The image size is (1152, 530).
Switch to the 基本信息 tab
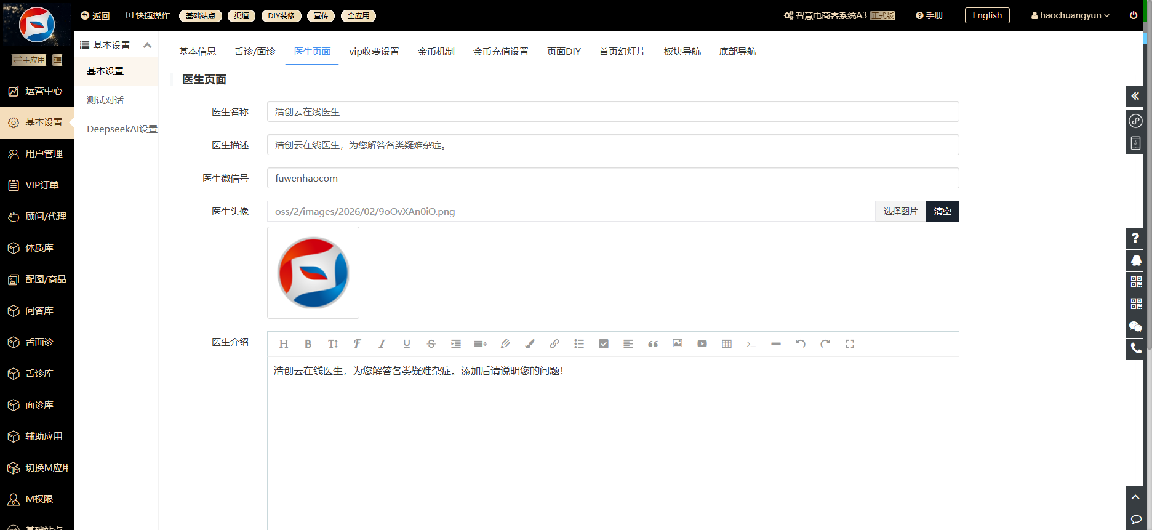[x=198, y=52]
